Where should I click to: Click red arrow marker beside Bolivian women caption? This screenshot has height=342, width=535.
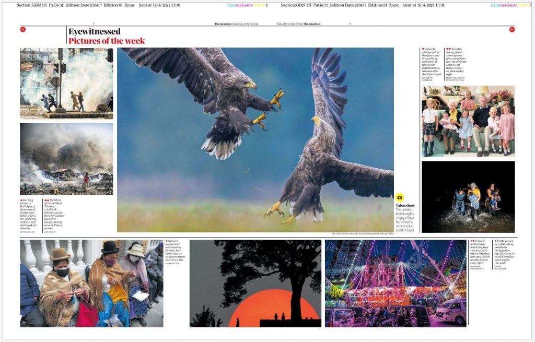pos(167,241)
